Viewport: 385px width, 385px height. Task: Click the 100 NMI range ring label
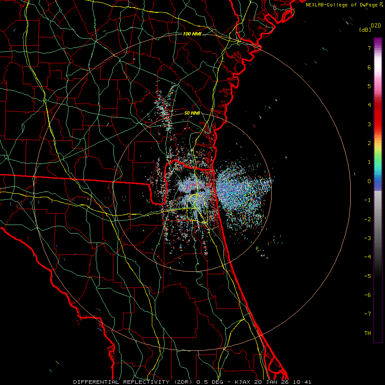[x=192, y=34]
